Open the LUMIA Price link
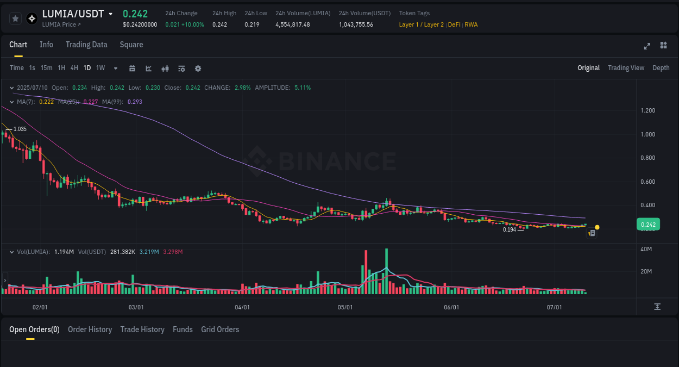 point(61,24)
